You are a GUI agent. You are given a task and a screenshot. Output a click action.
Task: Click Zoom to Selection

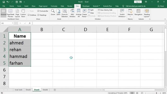64,13
